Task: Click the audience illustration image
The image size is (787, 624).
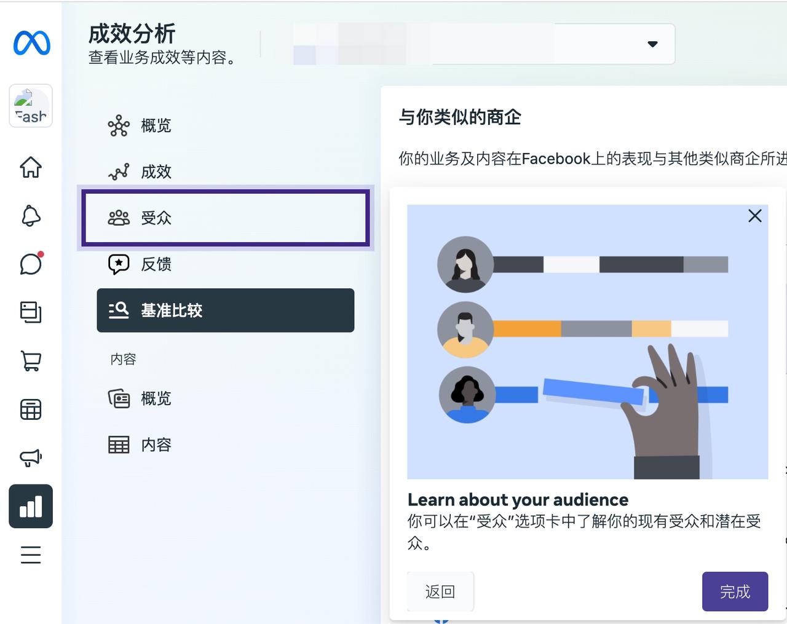Action: coord(587,342)
